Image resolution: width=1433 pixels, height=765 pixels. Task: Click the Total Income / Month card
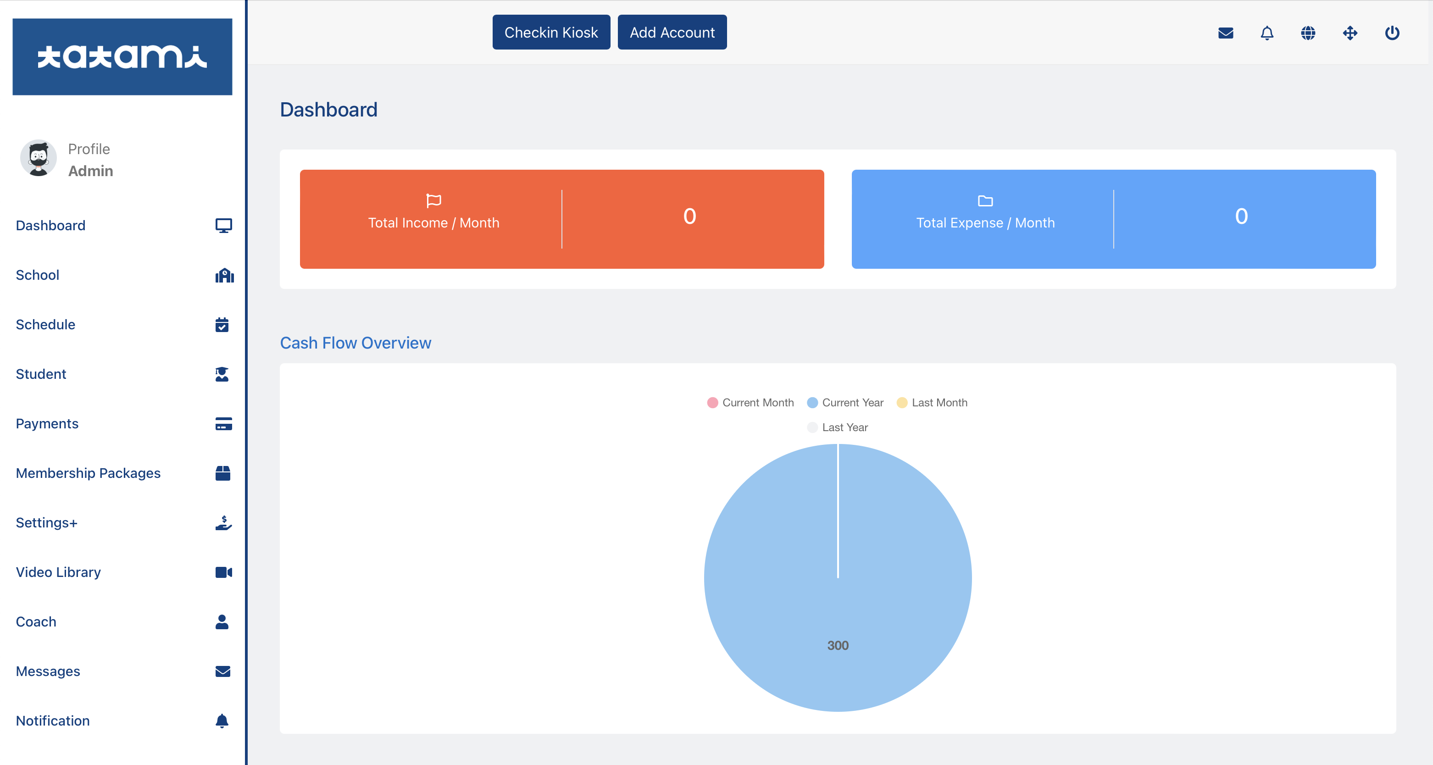coord(561,219)
